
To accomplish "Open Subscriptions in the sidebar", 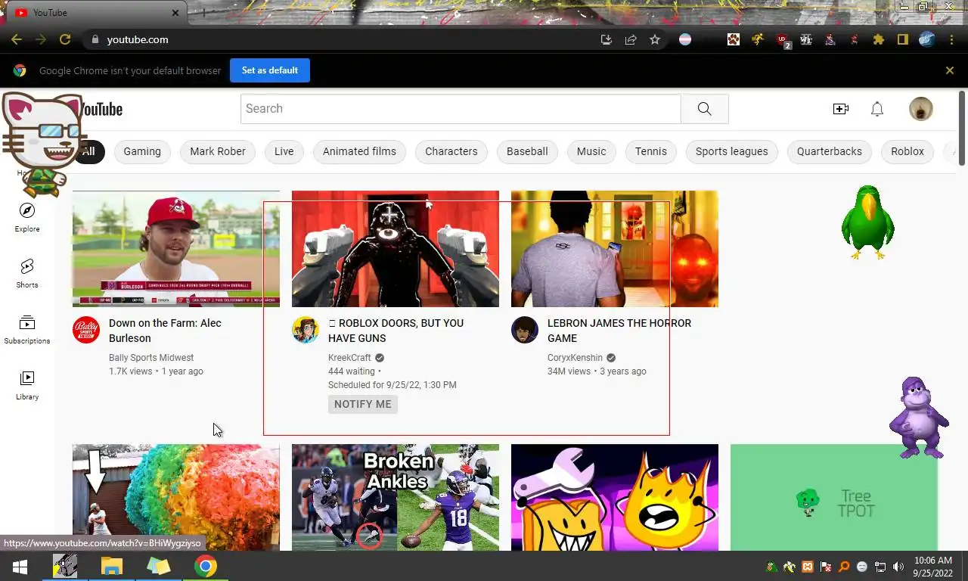I will coord(27,329).
